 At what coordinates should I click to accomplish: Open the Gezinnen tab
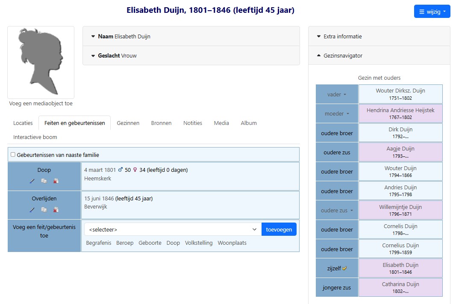(128, 123)
